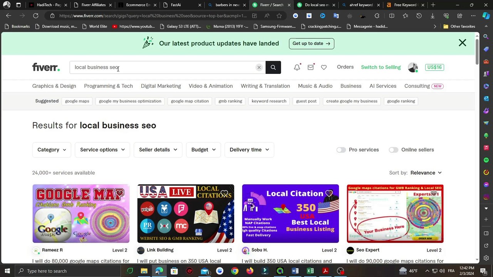The height and width of the screenshot is (277, 493).
Task: Show hidden system tray icons
Action: pos(427,271)
